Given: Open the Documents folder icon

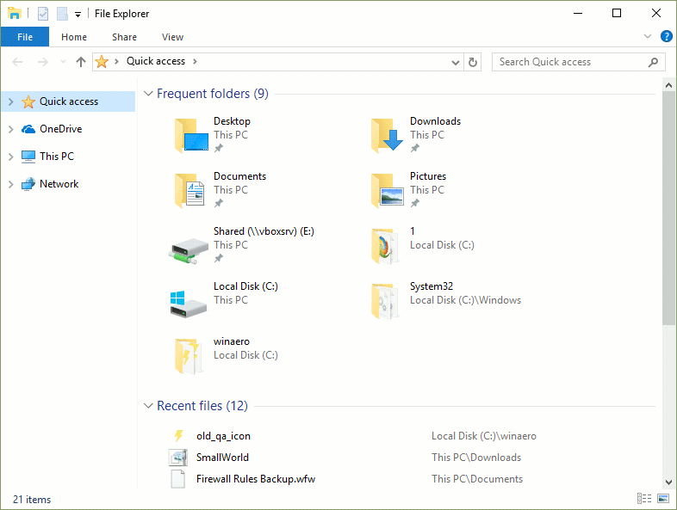Looking at the screenshot, I should [189, 191].
